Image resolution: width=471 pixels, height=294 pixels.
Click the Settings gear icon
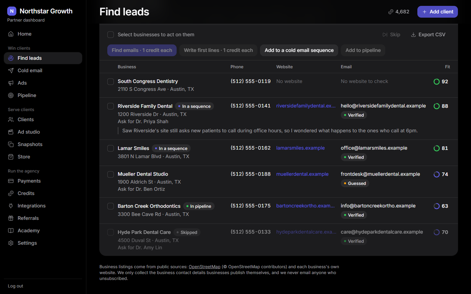11,243
